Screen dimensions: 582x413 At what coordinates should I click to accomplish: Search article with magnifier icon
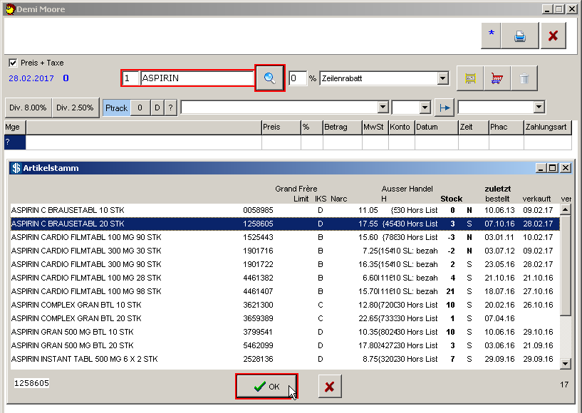tap(270, 78)
